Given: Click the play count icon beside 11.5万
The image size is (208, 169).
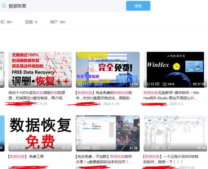Looking at the screenshot, I should coord(80,84).
